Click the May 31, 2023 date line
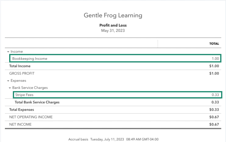The width and height of the screenshot is (226, 142). point(113,30)
